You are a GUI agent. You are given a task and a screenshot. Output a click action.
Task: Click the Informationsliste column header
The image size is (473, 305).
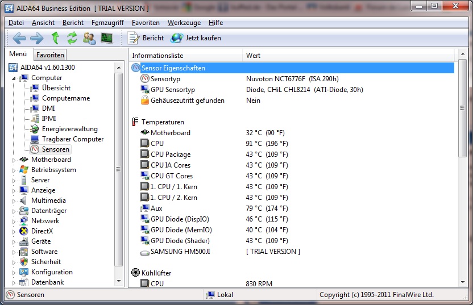185,56
